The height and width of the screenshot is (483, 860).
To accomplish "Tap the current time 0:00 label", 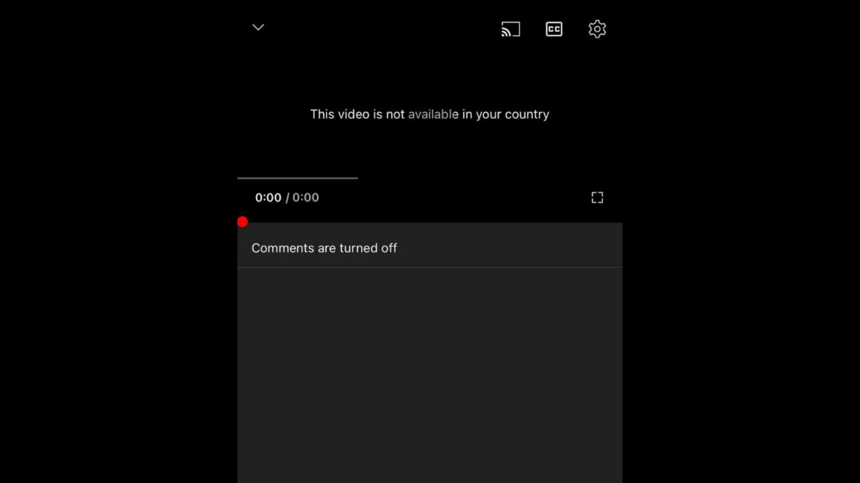I will pyautogui.click(x=268, y=197).
